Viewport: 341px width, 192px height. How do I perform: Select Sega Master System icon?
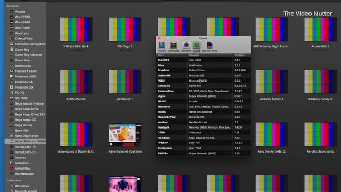pyautogui.click(x=12, y=103)
